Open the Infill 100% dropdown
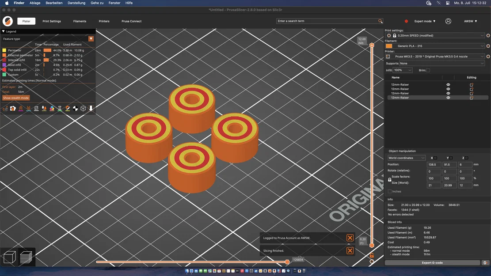491x276 pixels. pyautogui.click(x=403, y=70)
